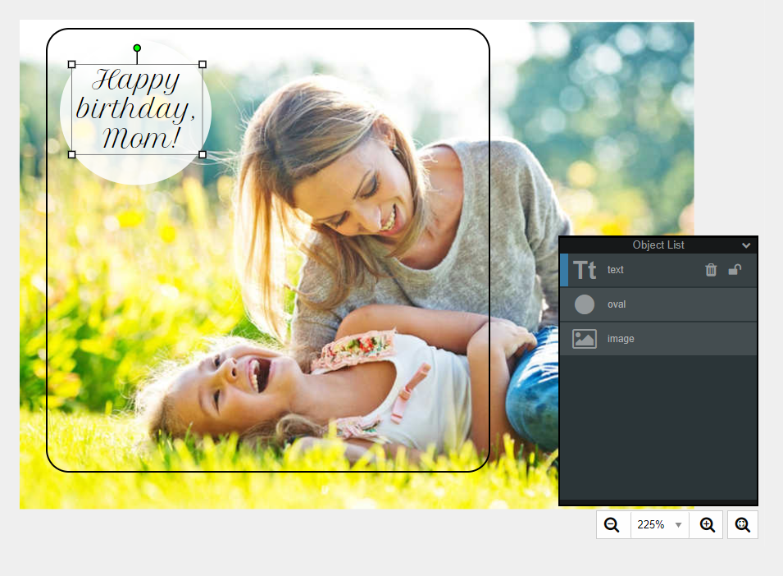Collapse the Object List panel
Viewport: 783px width, 576px height.
click(746, 245)
